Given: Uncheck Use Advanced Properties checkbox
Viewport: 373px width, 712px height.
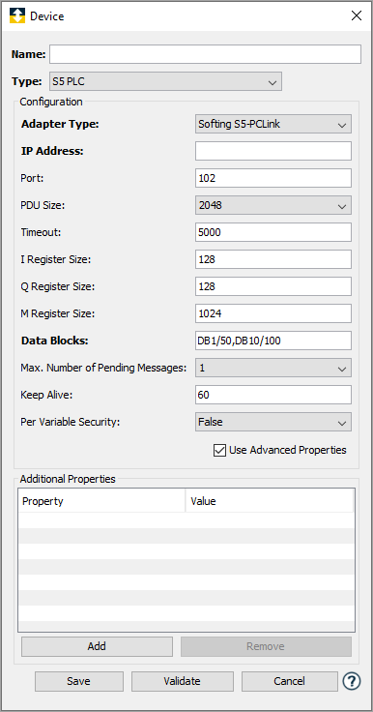Looking at the screenshot, I should [x=219, y=450].
